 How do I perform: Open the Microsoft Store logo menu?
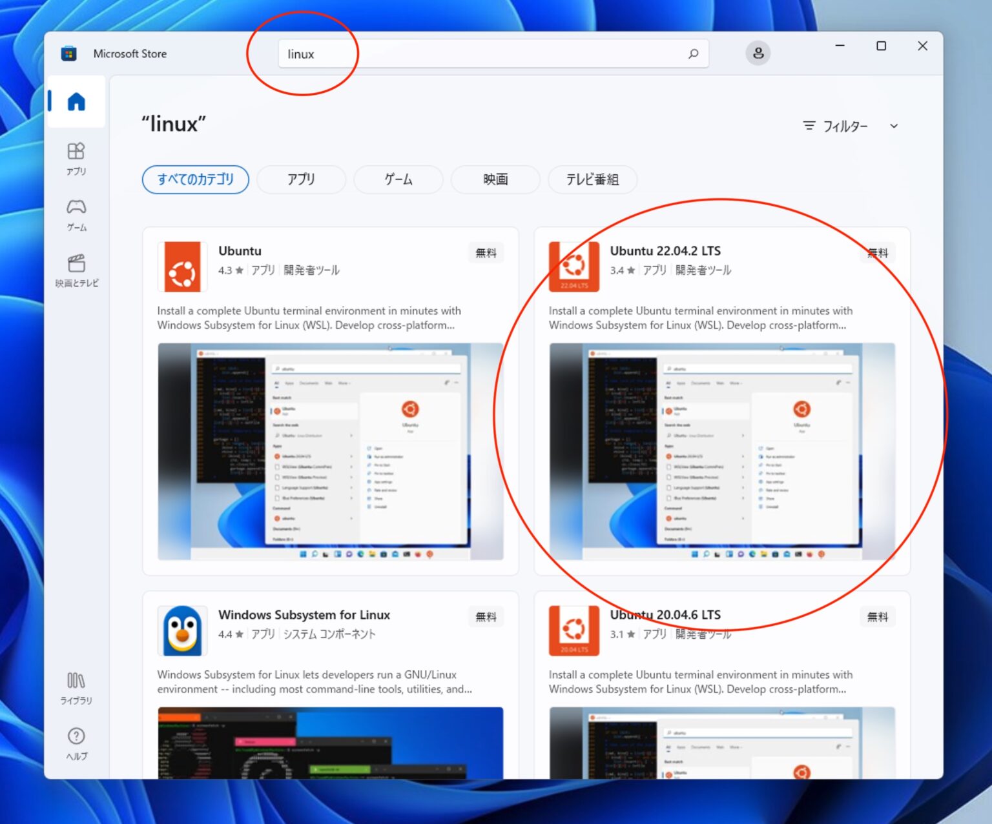pos(70,53)
